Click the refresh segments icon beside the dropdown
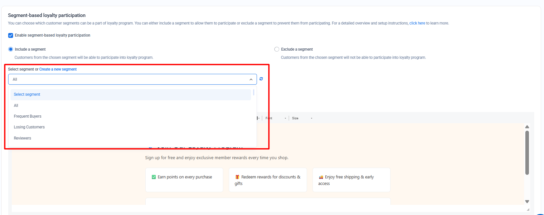This screenshot has height=215, width=544. pyautogui.click(x=261, y=79)
